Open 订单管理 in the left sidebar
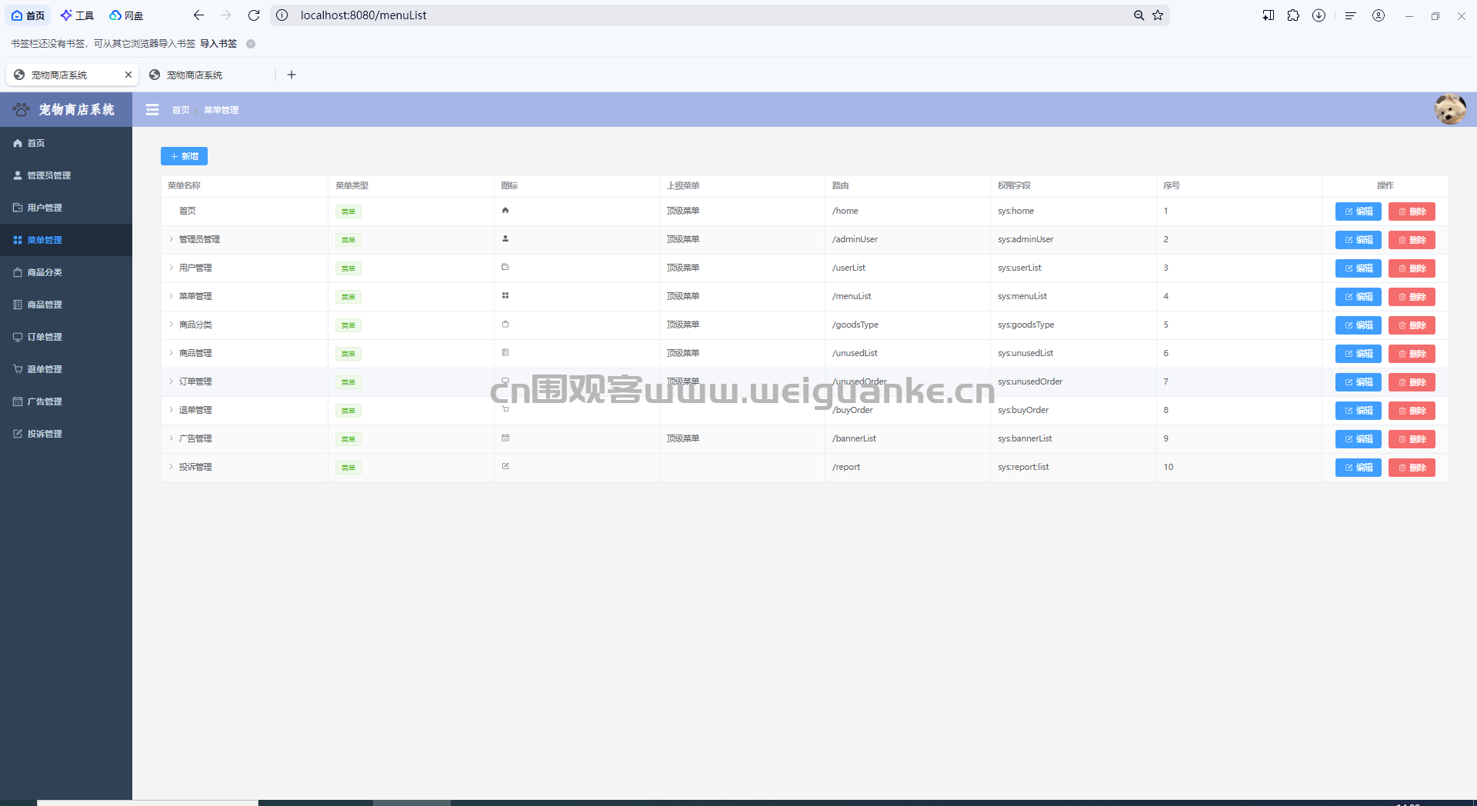 (66, 337)
